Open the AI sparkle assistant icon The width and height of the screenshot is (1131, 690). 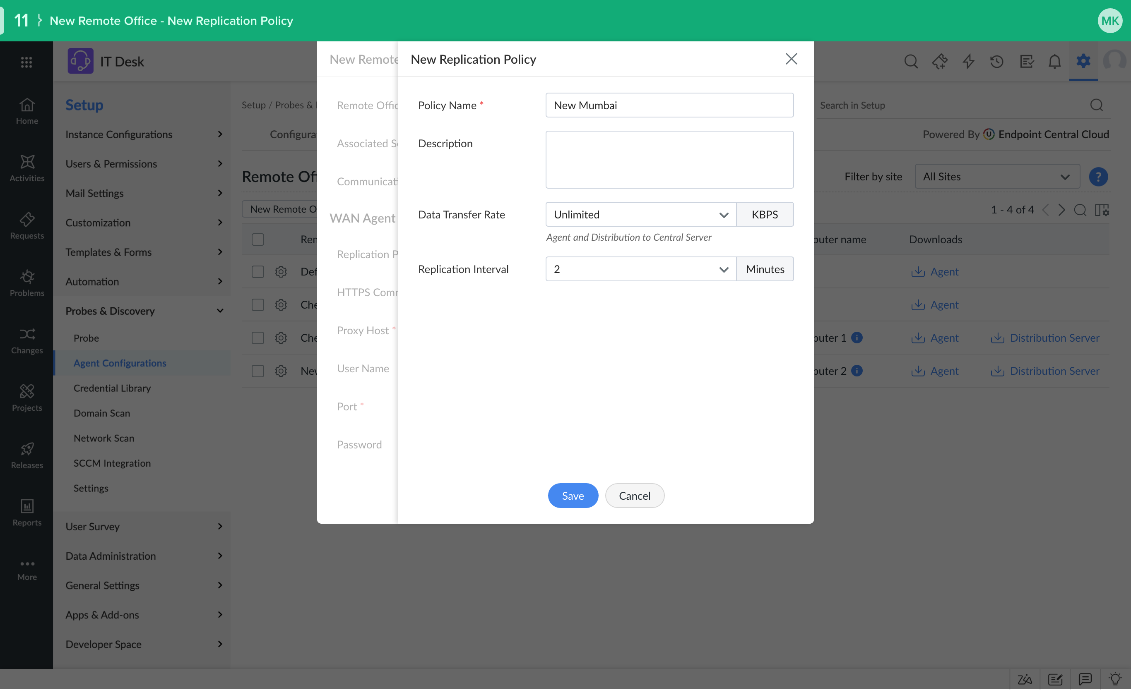pyautogui.click(x=940, y=61)
